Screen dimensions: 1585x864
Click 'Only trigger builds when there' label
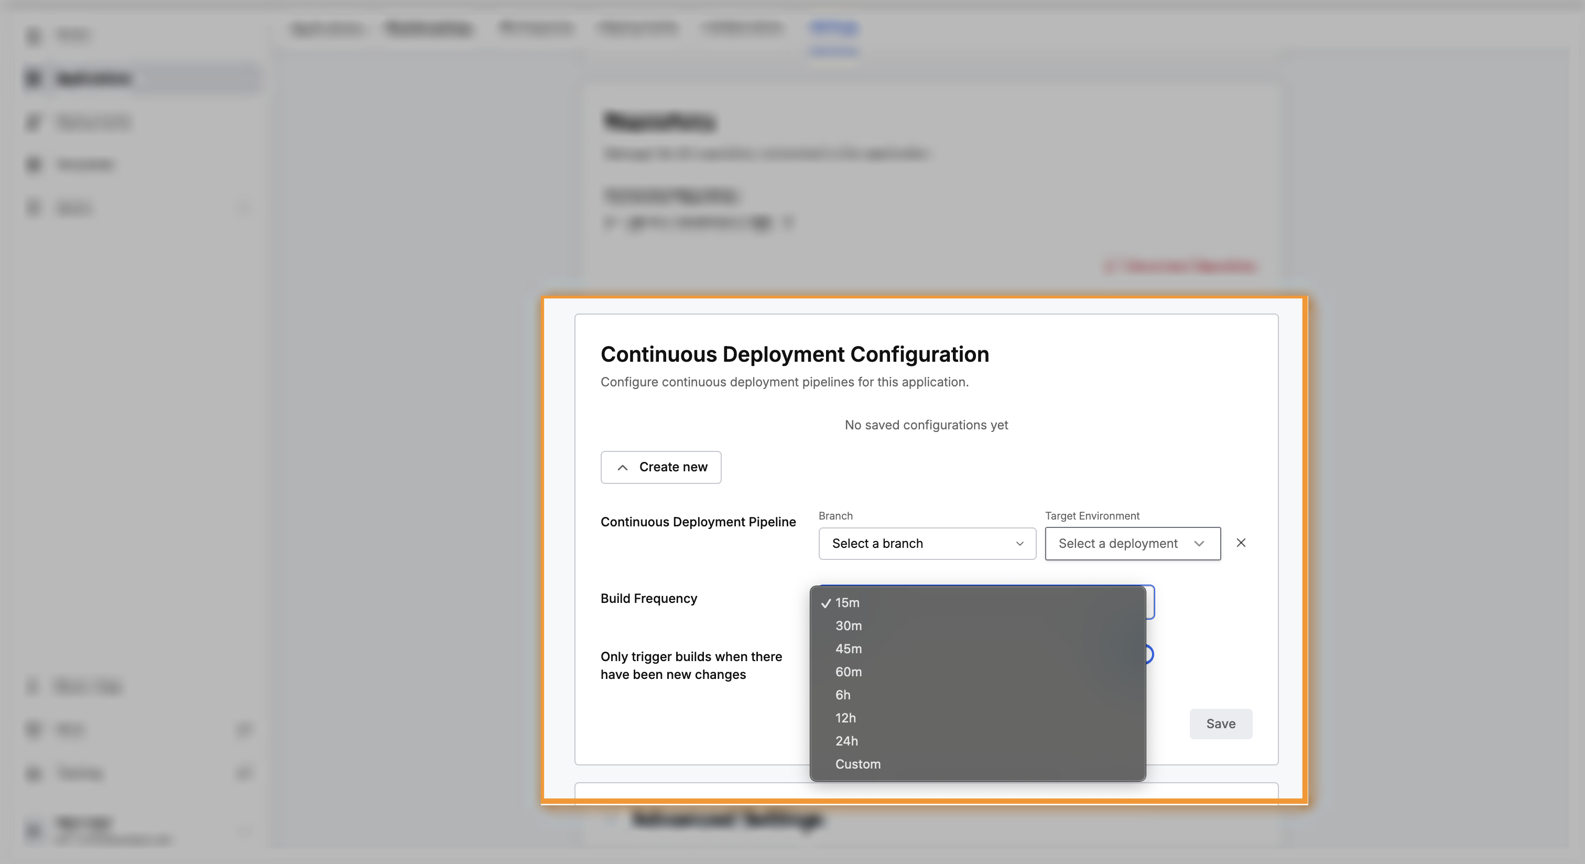691,665
